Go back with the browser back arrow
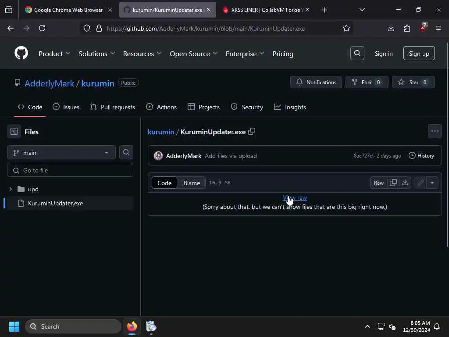 (x=11, y=28)
